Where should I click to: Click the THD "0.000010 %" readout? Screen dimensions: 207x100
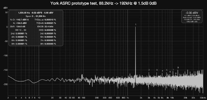click(x=50, y=19)
